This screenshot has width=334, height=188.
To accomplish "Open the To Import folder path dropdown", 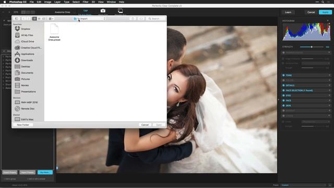I will point(89,19).
